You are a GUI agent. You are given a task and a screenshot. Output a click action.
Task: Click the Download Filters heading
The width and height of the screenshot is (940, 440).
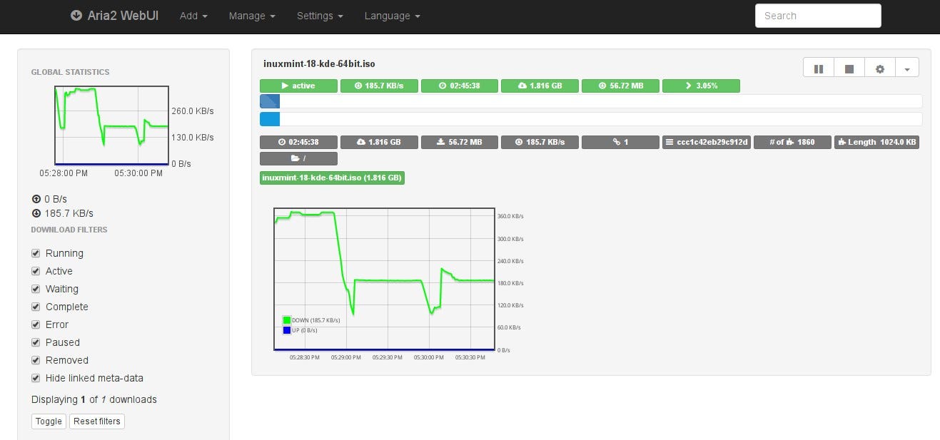point(69,230)
